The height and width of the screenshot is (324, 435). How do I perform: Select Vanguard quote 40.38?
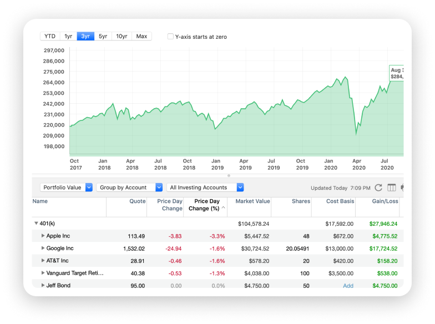(138, 274)
